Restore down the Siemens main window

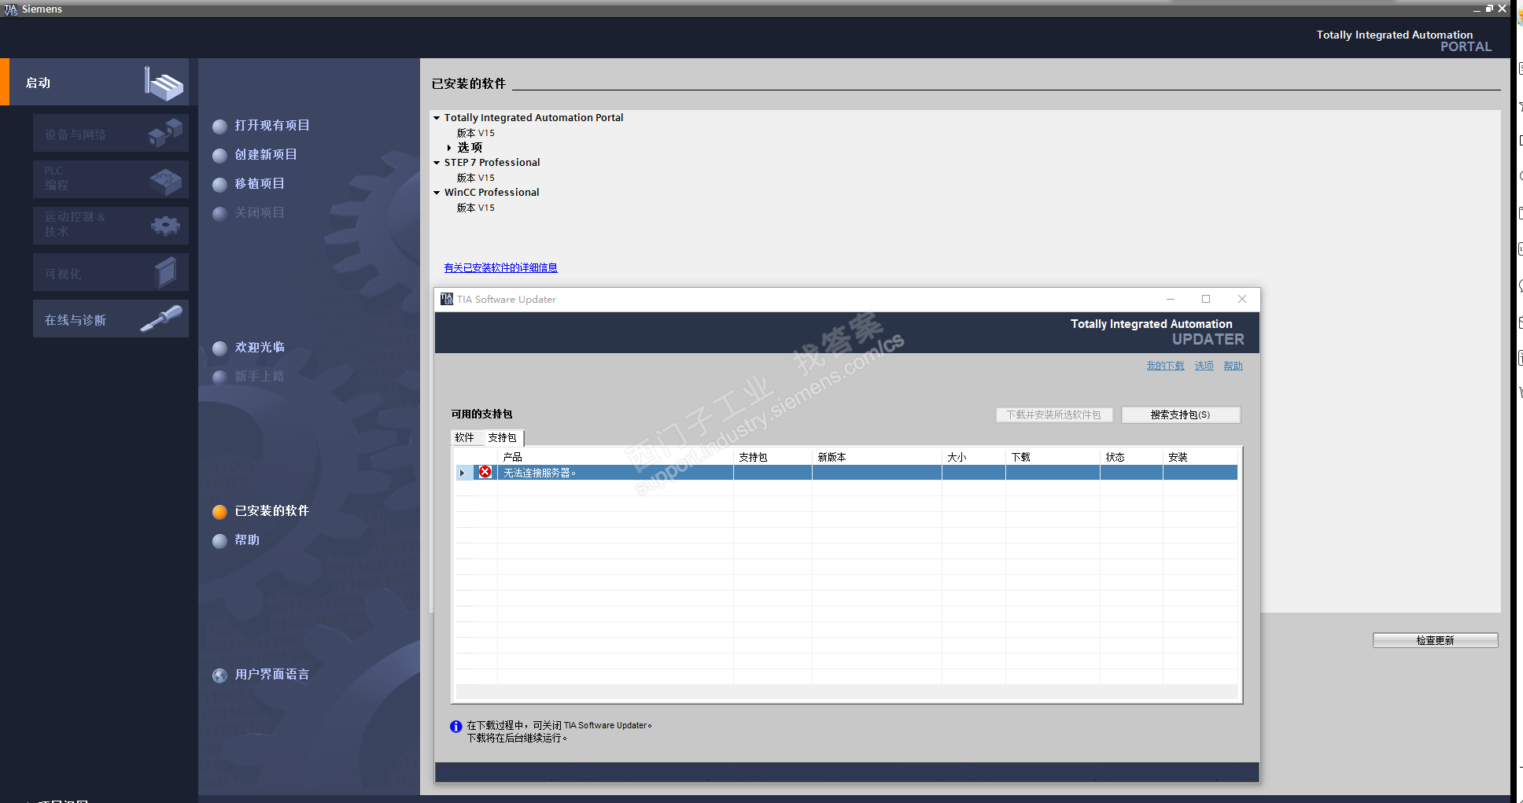pos(1489,9)
